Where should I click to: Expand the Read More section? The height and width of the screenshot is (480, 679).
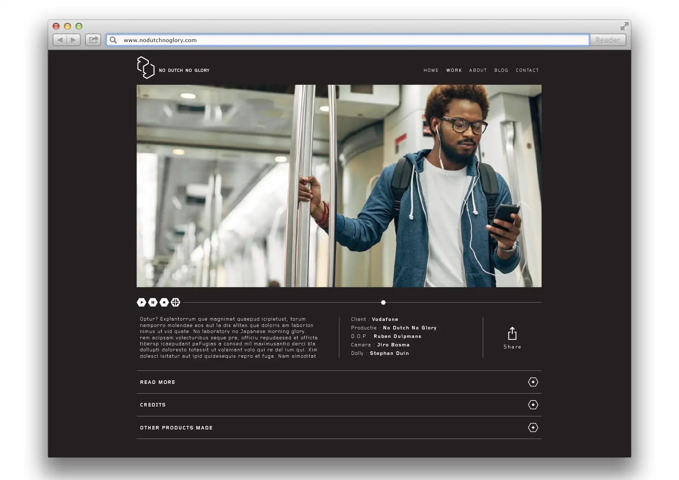533,382
